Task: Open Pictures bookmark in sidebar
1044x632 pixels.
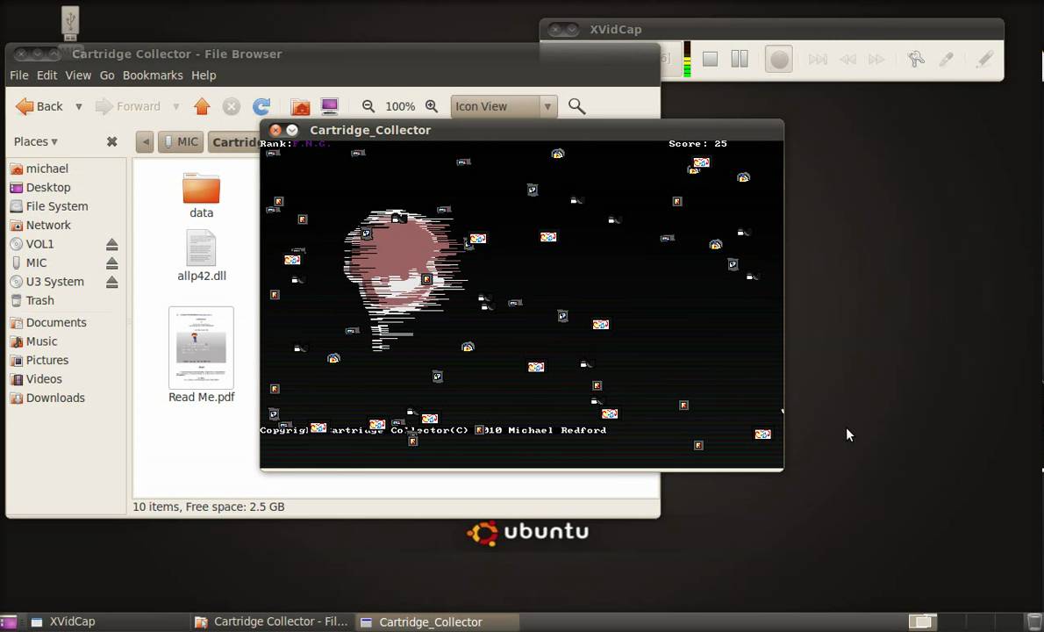Action: coord(40,360)
